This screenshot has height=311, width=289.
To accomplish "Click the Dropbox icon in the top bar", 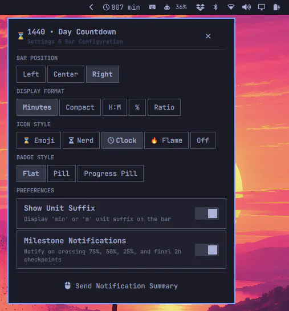I will (200, 7).
